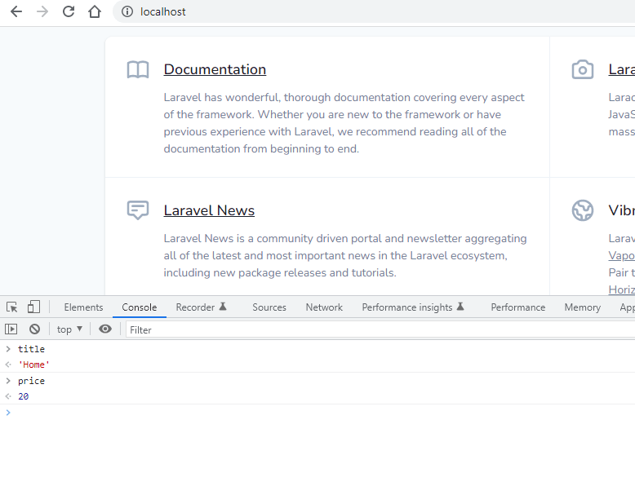The width and height of the screenshot is (635, 486).
Task: Show the console sidebar
Action: click(11, 329)
